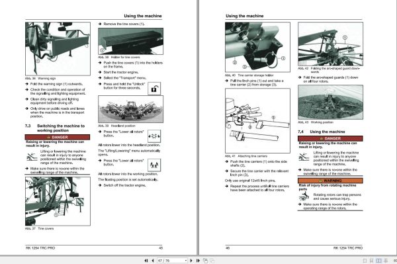Click the Abb. 41 attaching tine carriers drawing
Image resolution: width=397 pixels, height=264 pixels.
[x=257, y=120]
